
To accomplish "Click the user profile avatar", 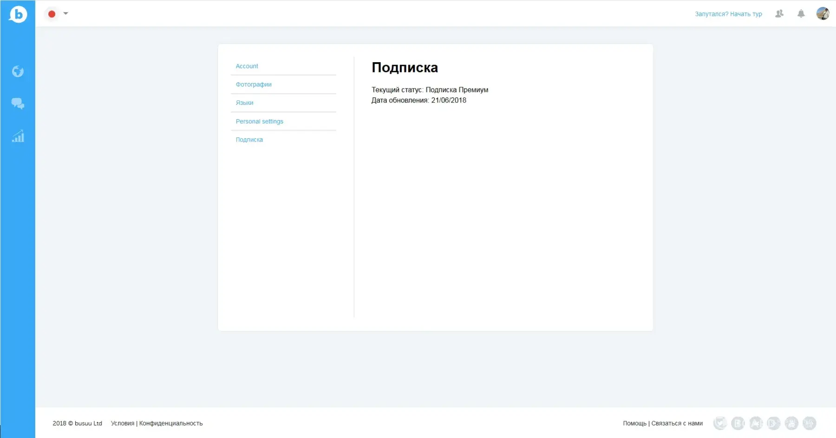I will click(823, 13).
